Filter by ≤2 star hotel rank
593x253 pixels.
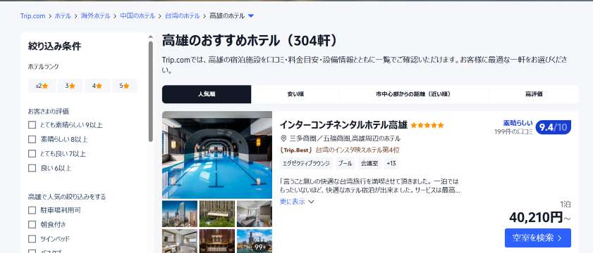[42, 86]
